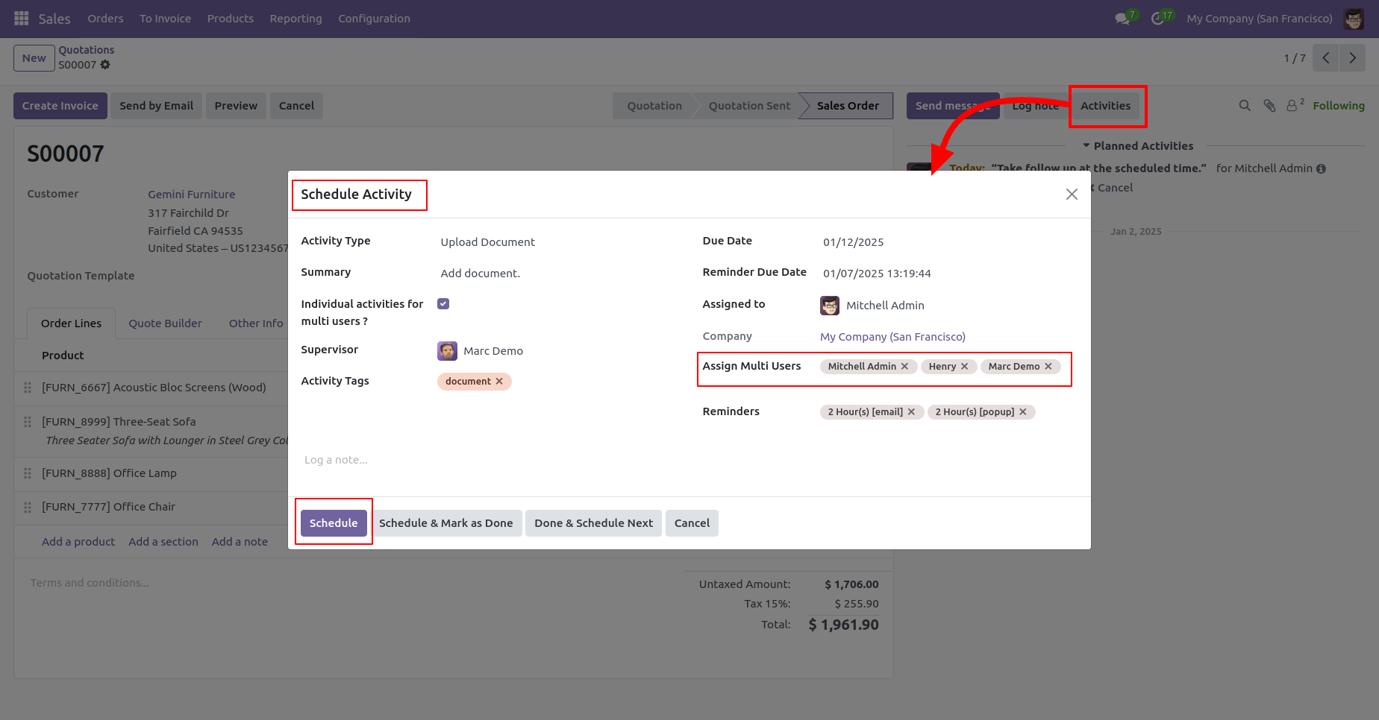Click Marc Demo supervisor avatar
This screenshot has width=1379, height=720.
pyautogui.click(x=447, y=351)
